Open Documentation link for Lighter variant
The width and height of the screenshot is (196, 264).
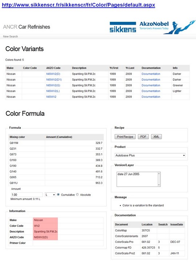tap(151, 91)
